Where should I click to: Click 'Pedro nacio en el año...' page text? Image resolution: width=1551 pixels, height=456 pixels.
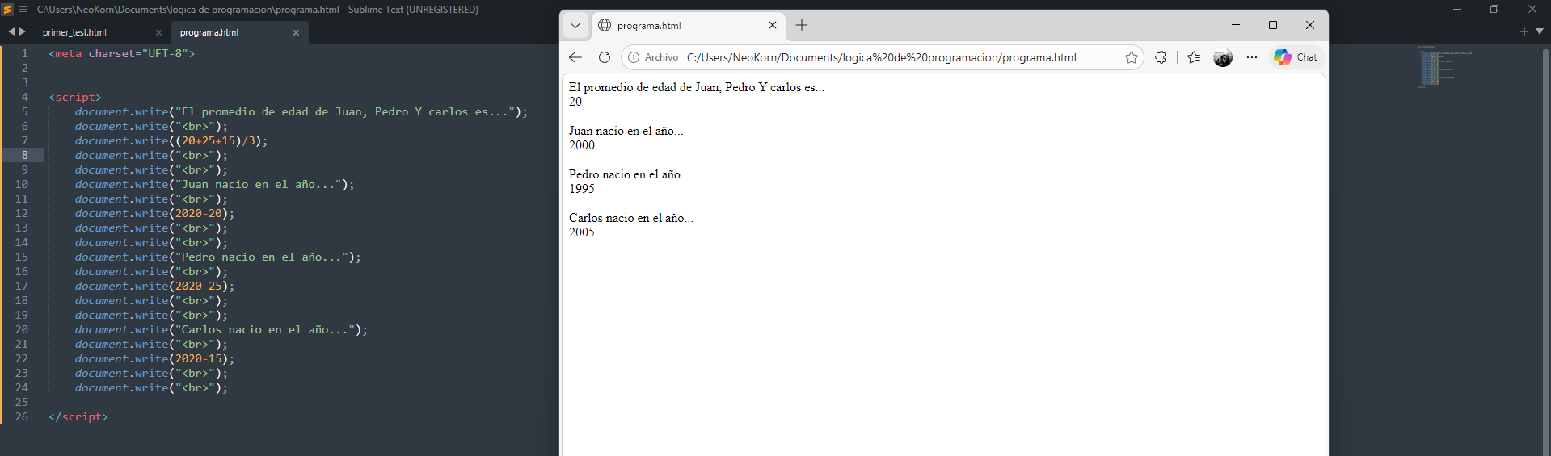click(x=630, y=174)
